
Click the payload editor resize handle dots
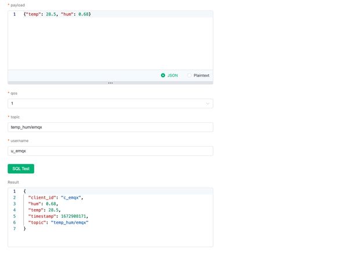pos(110,83)
